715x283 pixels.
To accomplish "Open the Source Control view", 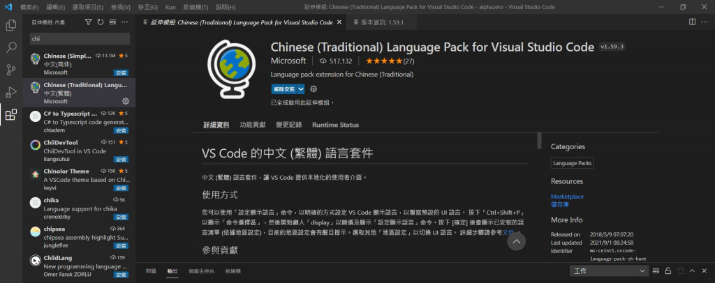I will (11, 70).
